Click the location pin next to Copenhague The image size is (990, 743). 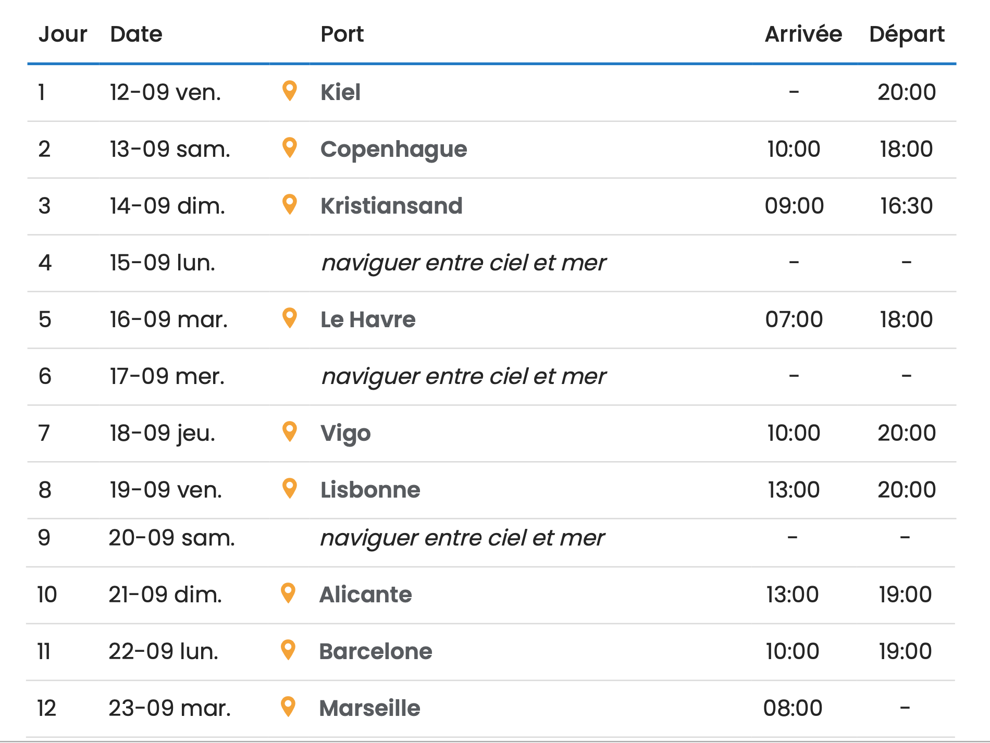(289, 147)
